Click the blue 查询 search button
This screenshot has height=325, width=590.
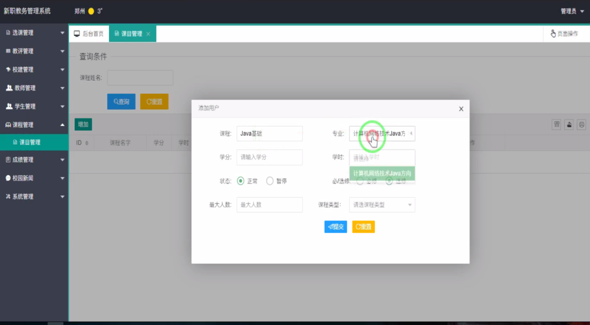tap(121, 102)
